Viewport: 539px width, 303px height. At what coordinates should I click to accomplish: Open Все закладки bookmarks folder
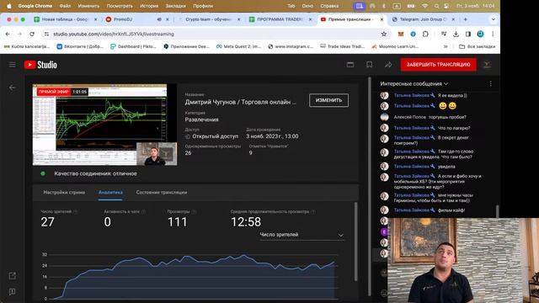(x=478, y=46)
